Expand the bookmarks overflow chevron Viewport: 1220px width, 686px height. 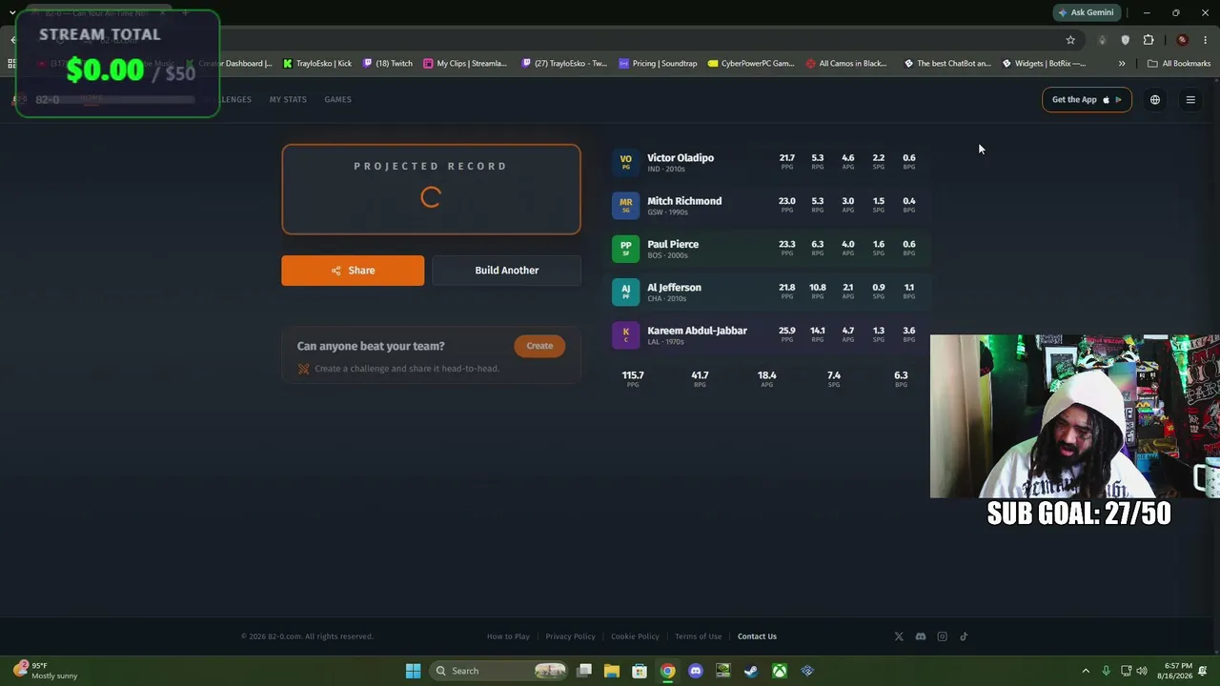coord(1122,64)
